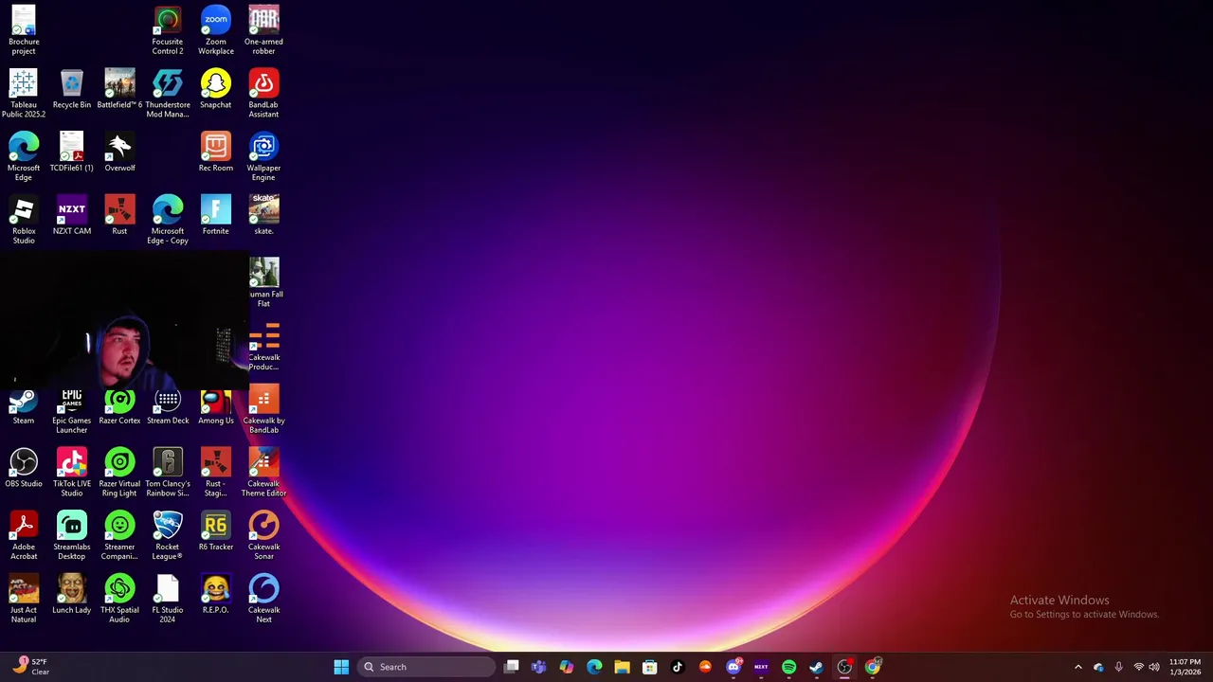Select the Fortnite desktop shortcut

click(215, 215)
